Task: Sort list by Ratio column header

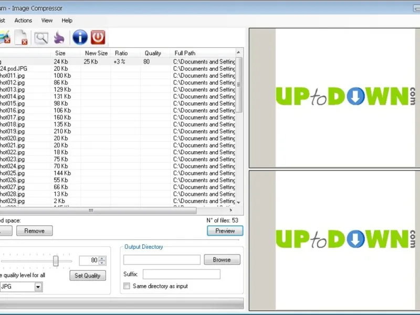Action: click(125, 53)
